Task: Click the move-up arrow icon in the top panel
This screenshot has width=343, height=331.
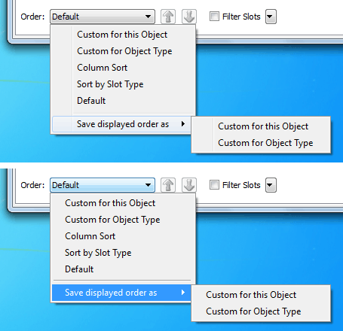Action: [x=168, y=17]
